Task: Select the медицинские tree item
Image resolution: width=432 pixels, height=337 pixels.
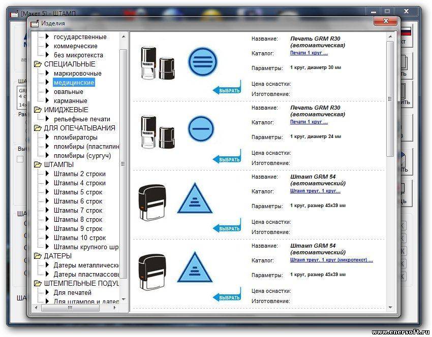Action: 74,83
